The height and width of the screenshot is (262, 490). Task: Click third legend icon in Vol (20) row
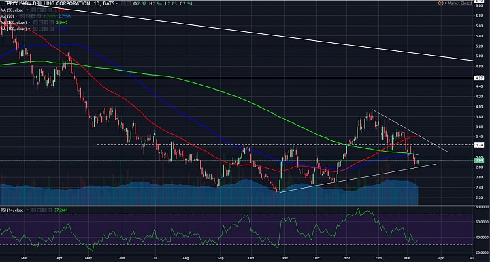pos(33,16)
